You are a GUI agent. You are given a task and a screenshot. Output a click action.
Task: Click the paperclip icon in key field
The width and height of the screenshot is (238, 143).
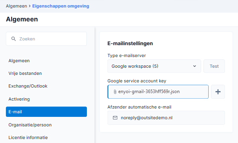[115, 92]
